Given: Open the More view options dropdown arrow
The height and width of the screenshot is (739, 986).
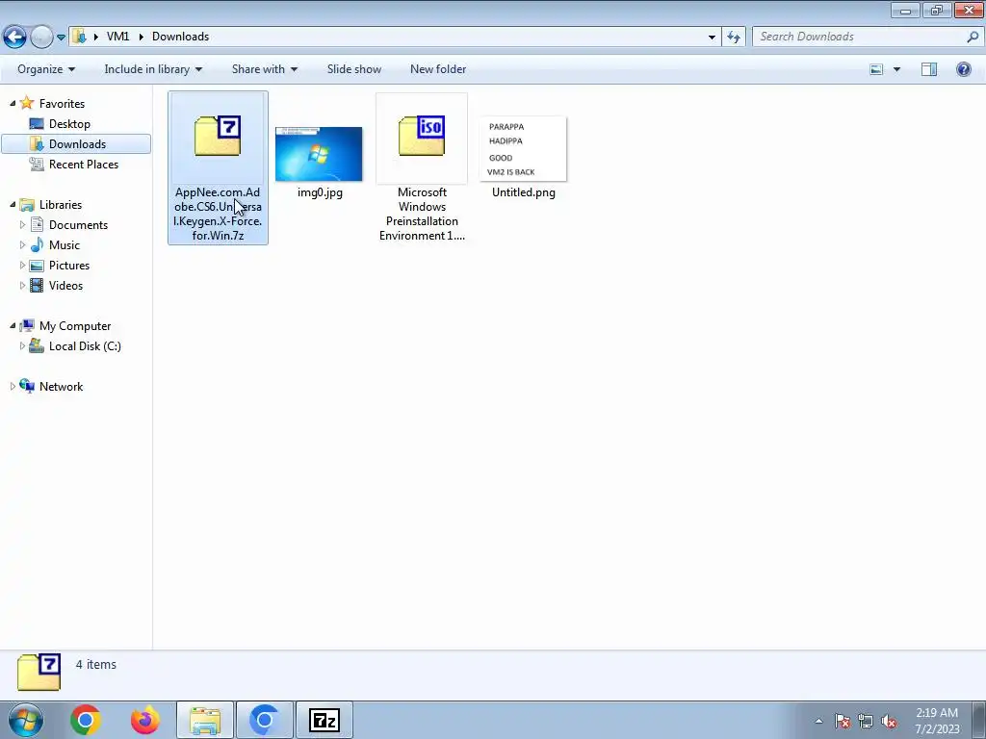Looking at the screenshot, I should pos(896,69).
